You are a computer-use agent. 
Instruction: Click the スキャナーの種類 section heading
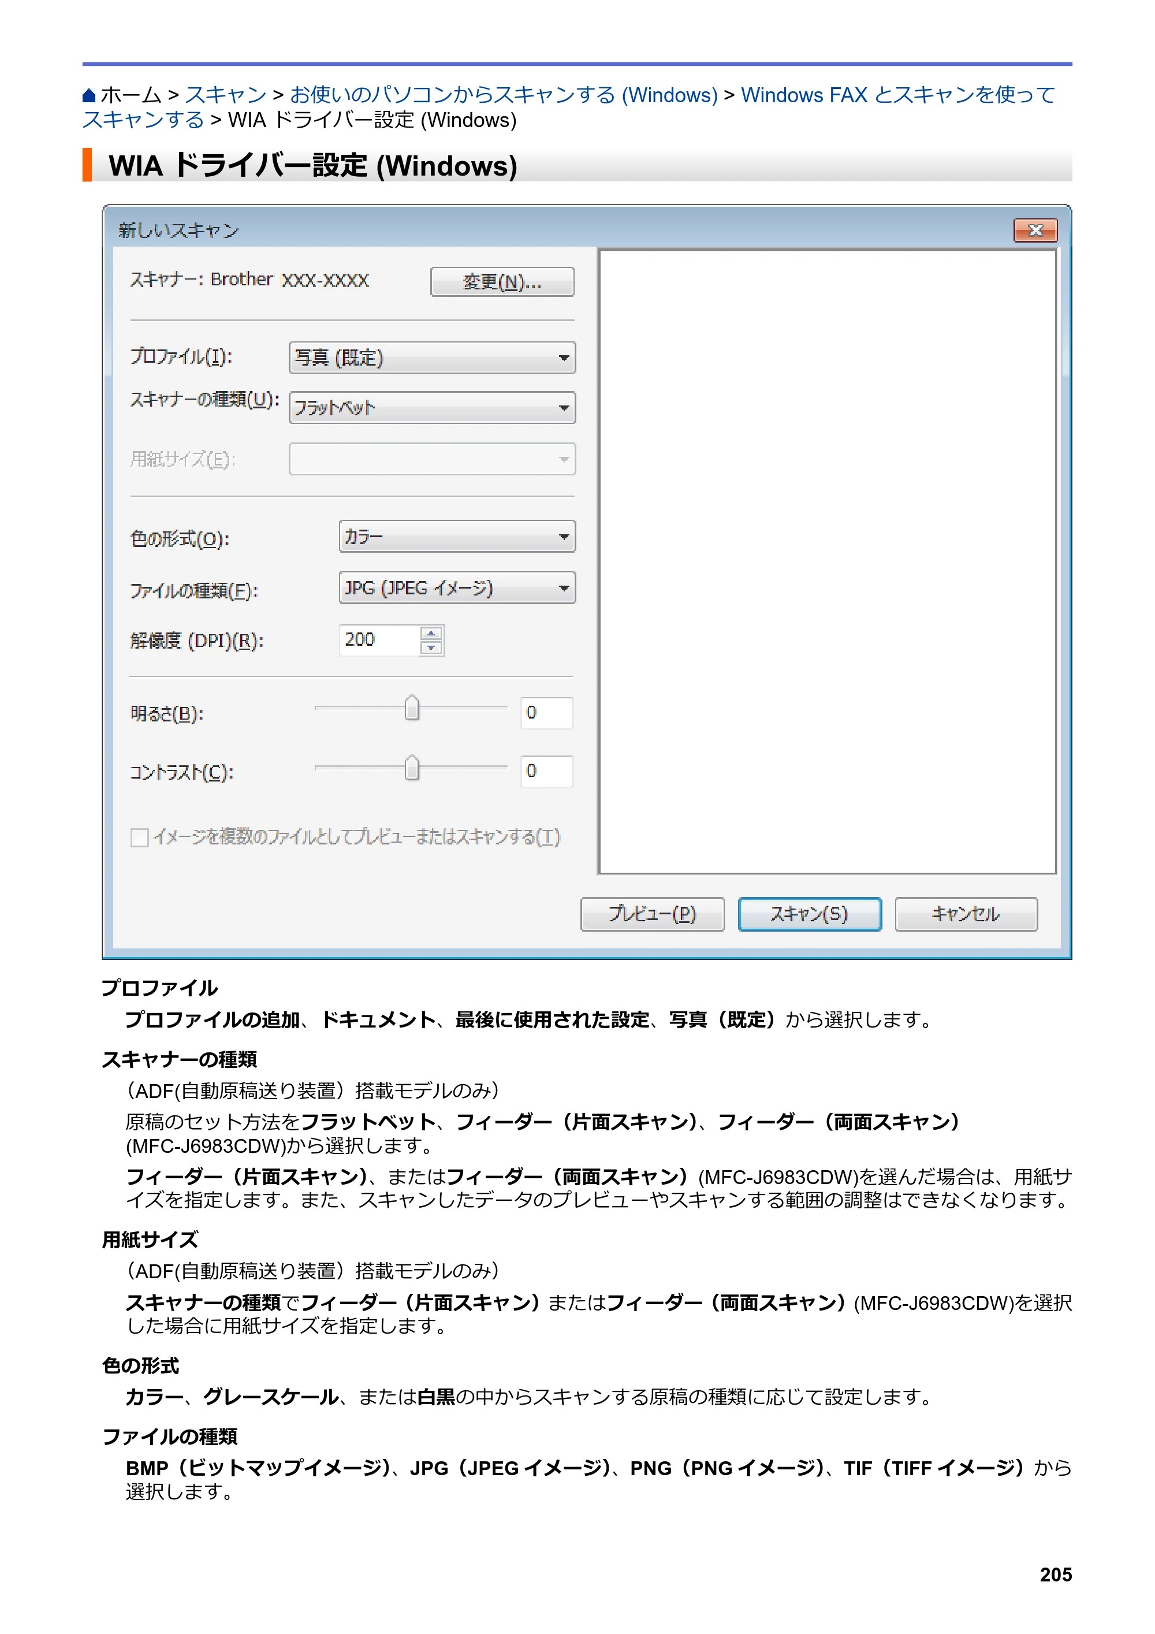click(x=180, y=1060)
